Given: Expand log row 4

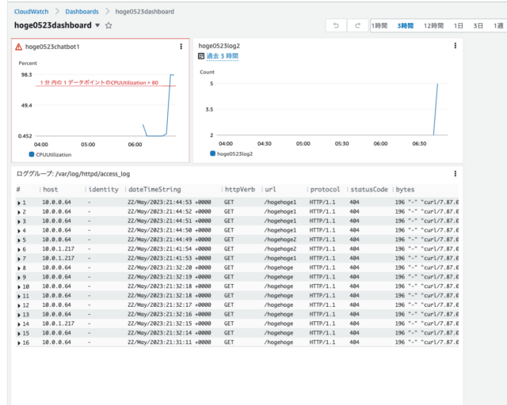Looking at the screenshot, I should pyautogui.click(x=19, y=231).
